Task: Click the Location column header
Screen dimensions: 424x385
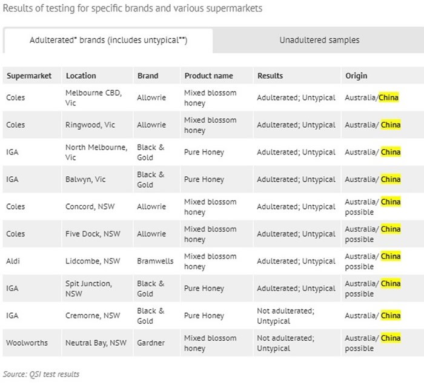Action: 81,76
